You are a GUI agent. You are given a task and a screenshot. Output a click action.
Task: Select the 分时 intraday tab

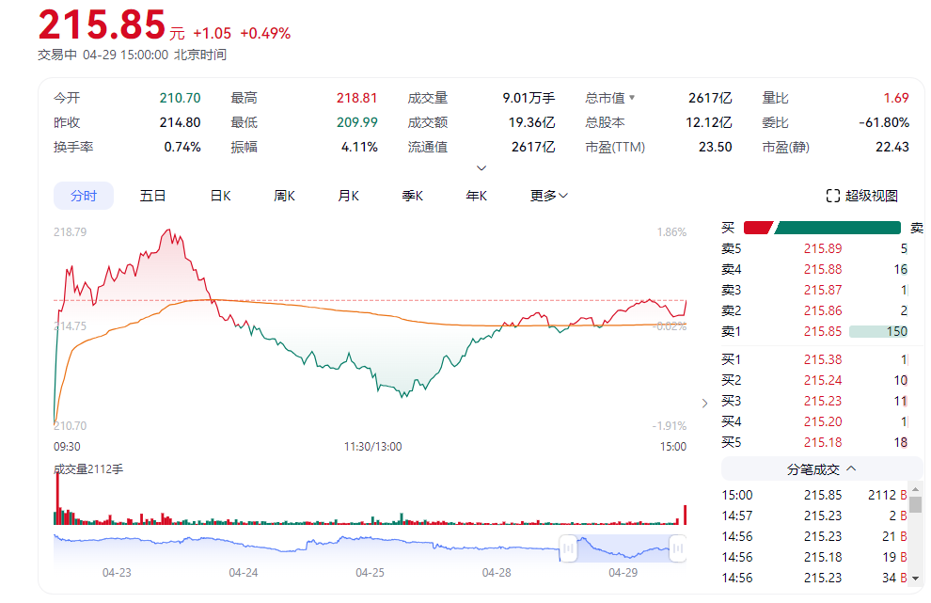(83, 196)
